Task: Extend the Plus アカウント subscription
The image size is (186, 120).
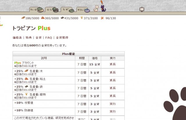Action: pos(112,64)
